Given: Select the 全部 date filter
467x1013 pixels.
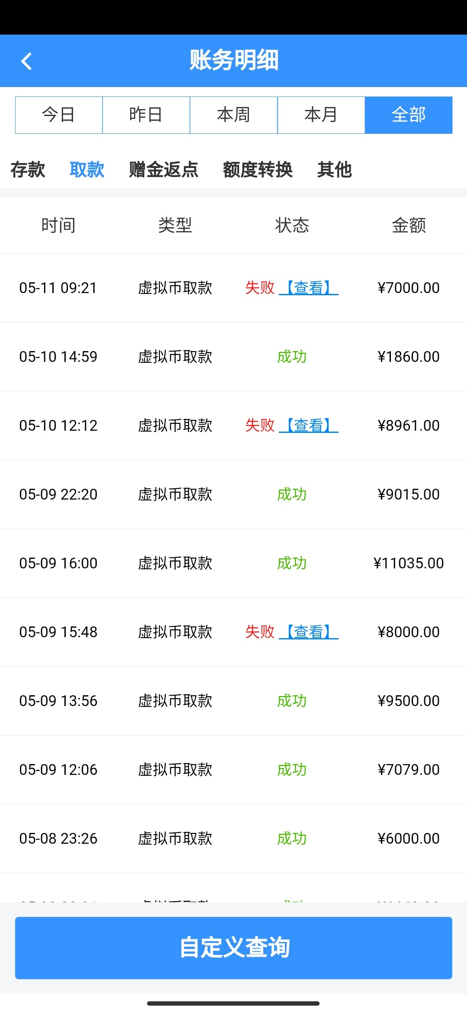Looking at the screenshot, I should tap(409, 115).
